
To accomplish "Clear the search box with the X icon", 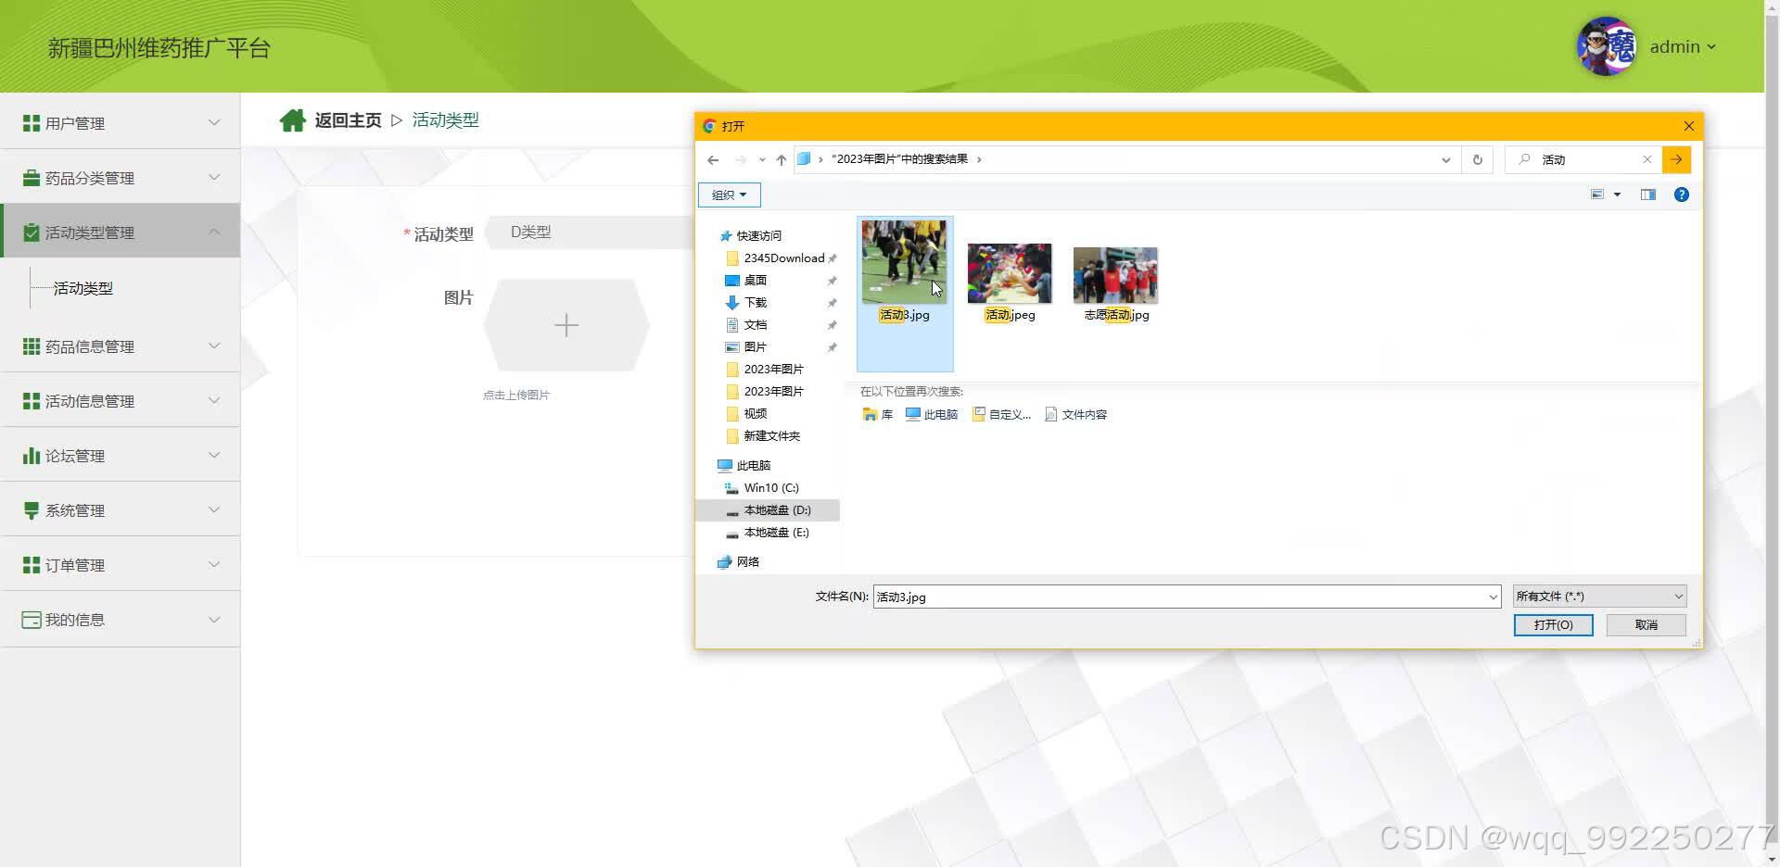I will (x=1647, y=159).
